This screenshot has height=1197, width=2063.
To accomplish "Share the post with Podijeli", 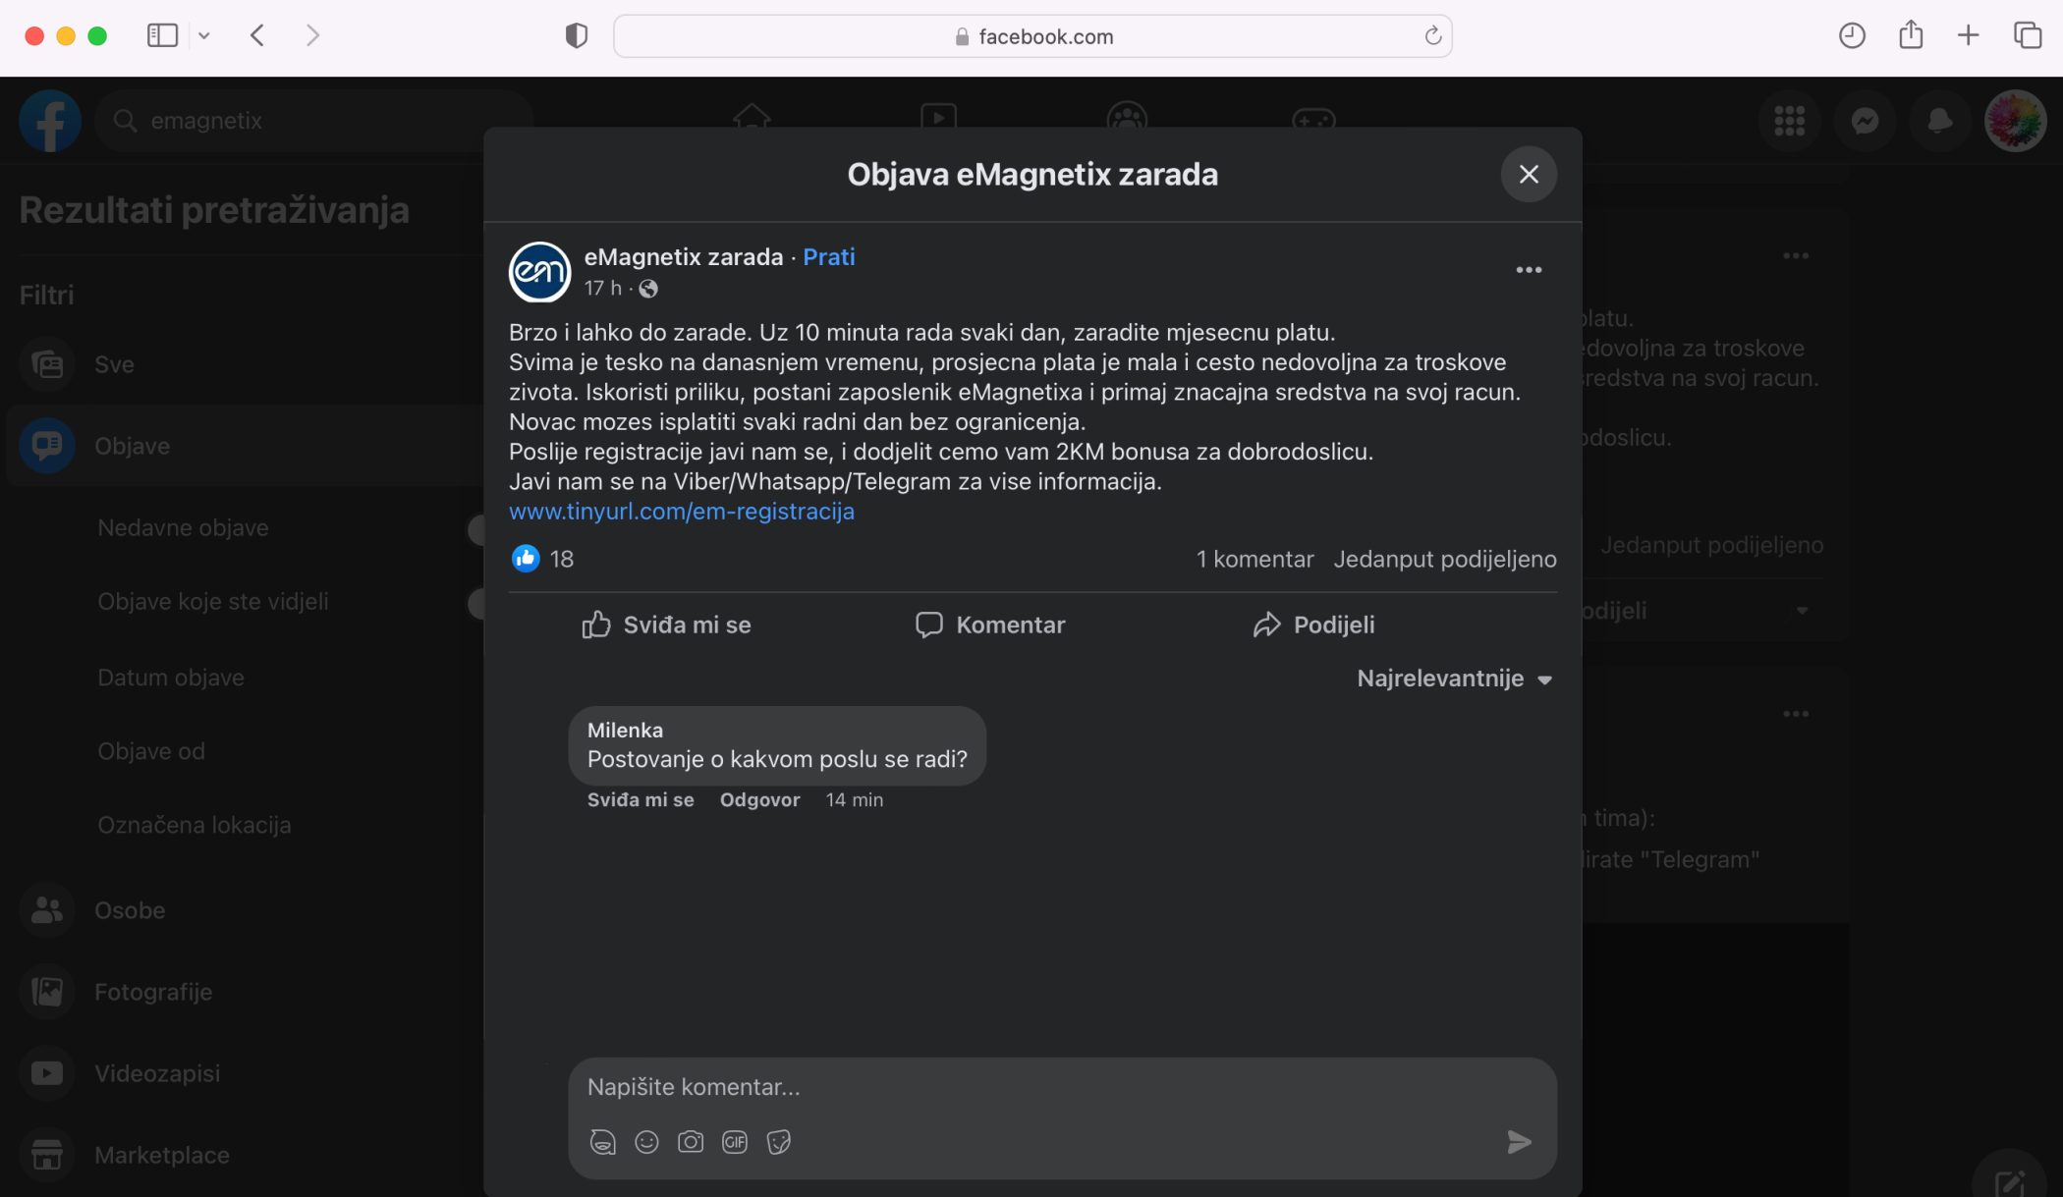I will point(1313,625).
